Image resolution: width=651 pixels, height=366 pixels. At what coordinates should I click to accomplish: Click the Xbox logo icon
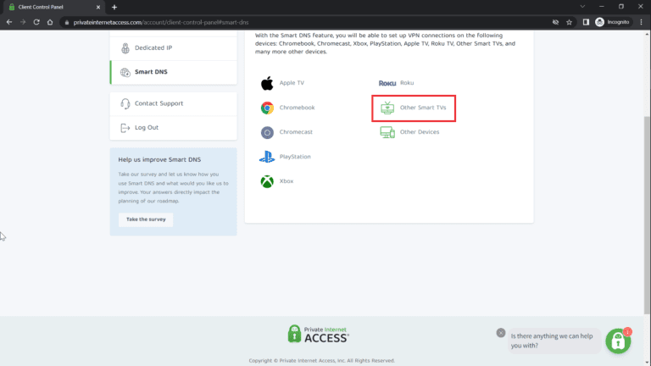[x=266, y=181]
